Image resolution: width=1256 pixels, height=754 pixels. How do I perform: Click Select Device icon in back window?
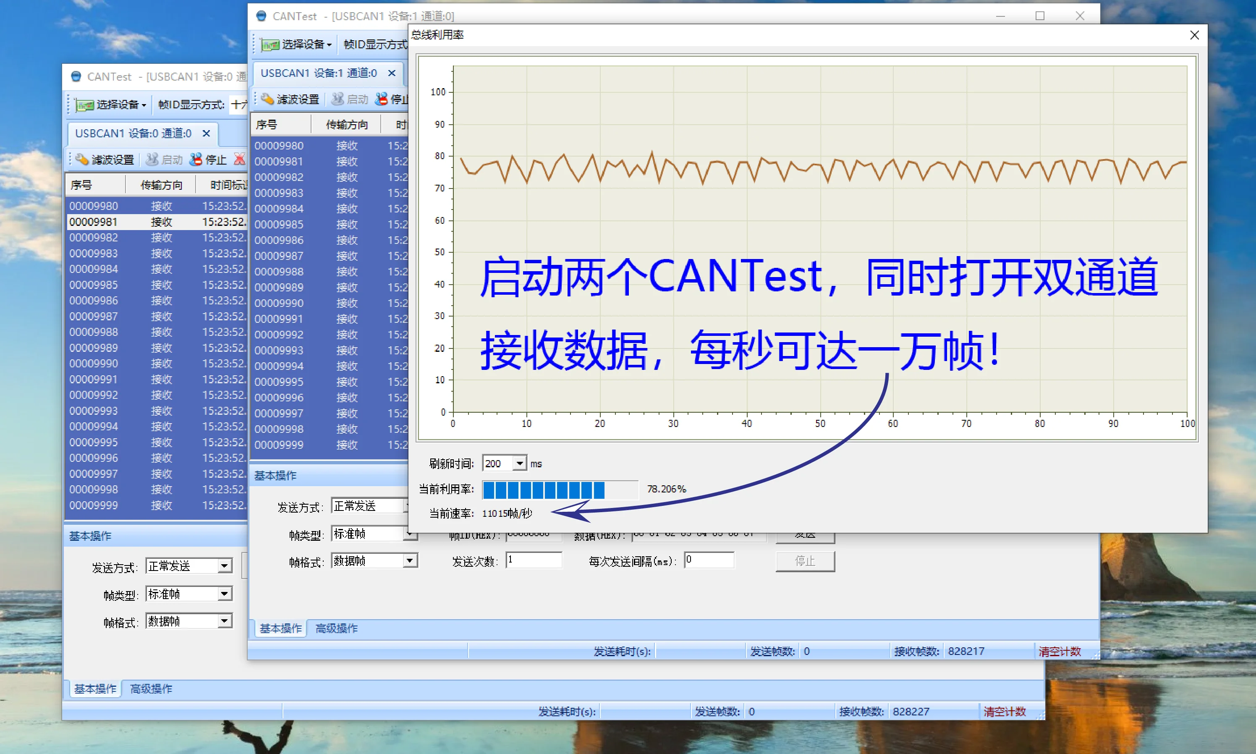point(85,105)
